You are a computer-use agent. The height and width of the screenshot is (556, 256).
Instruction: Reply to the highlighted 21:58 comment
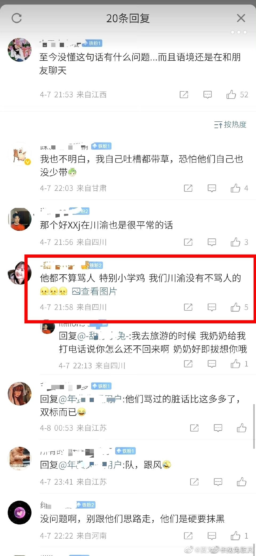212,307
